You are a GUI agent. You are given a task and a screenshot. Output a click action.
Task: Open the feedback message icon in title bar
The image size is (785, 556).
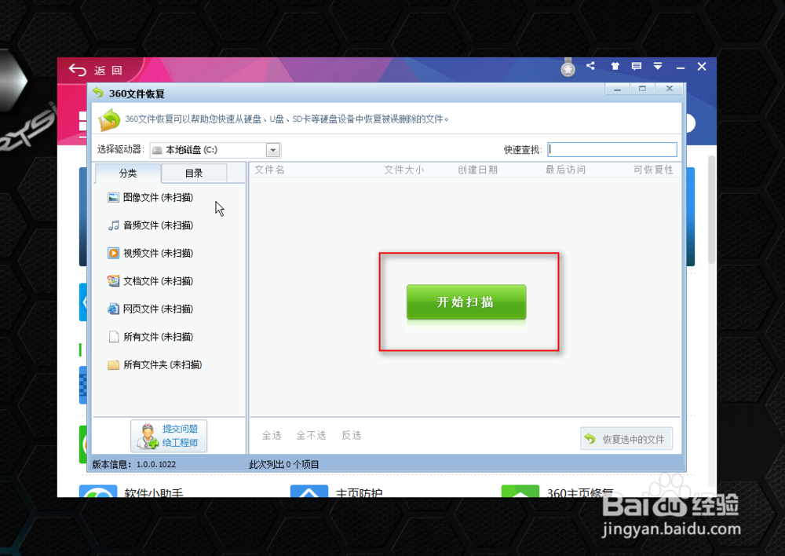coord(636,66)
